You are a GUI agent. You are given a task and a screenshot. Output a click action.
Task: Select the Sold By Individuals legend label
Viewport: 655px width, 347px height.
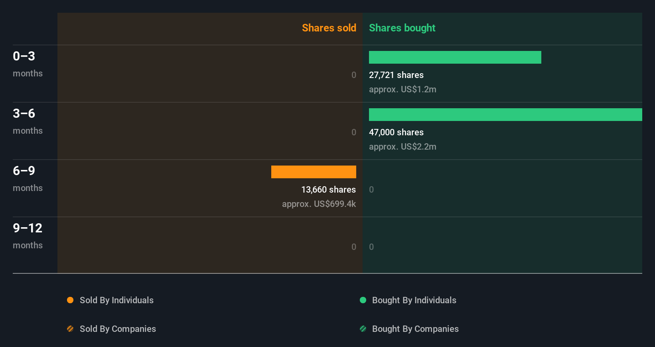[116, 300]
